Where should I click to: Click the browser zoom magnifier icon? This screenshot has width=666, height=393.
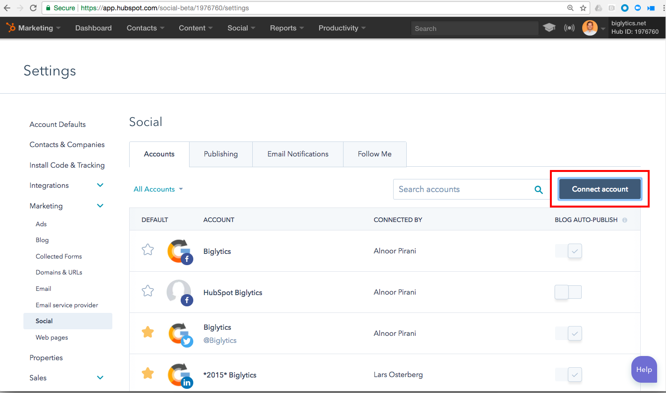click(570, 8)
